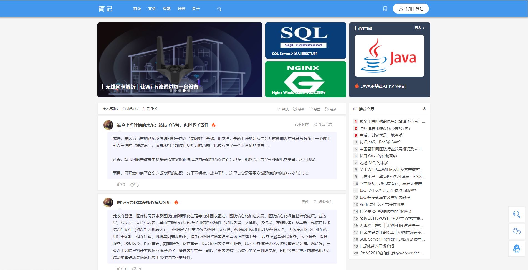Expand 更多 in 技术专题 panel
This screenshot has width=528, height=270.
tap(419, 28)
